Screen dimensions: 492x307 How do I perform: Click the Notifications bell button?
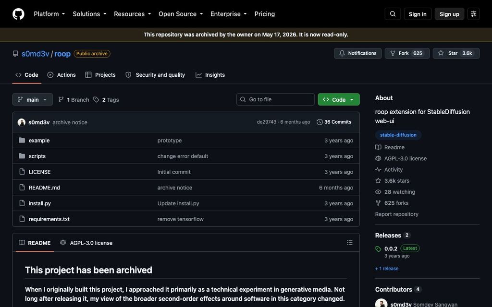point(357,53)
